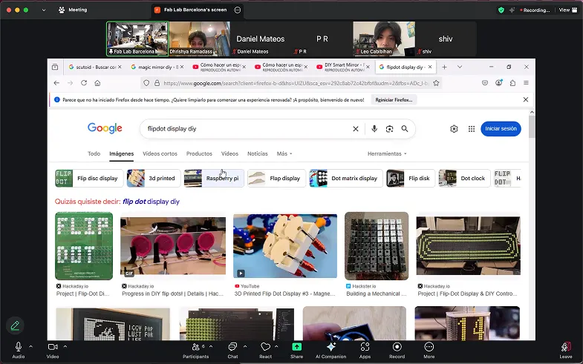Clear the Google search box

pyautogui.click(x=356, y=129)
